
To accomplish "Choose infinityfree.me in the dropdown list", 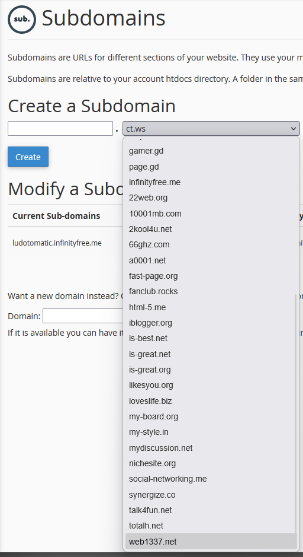I will [211, 182].
